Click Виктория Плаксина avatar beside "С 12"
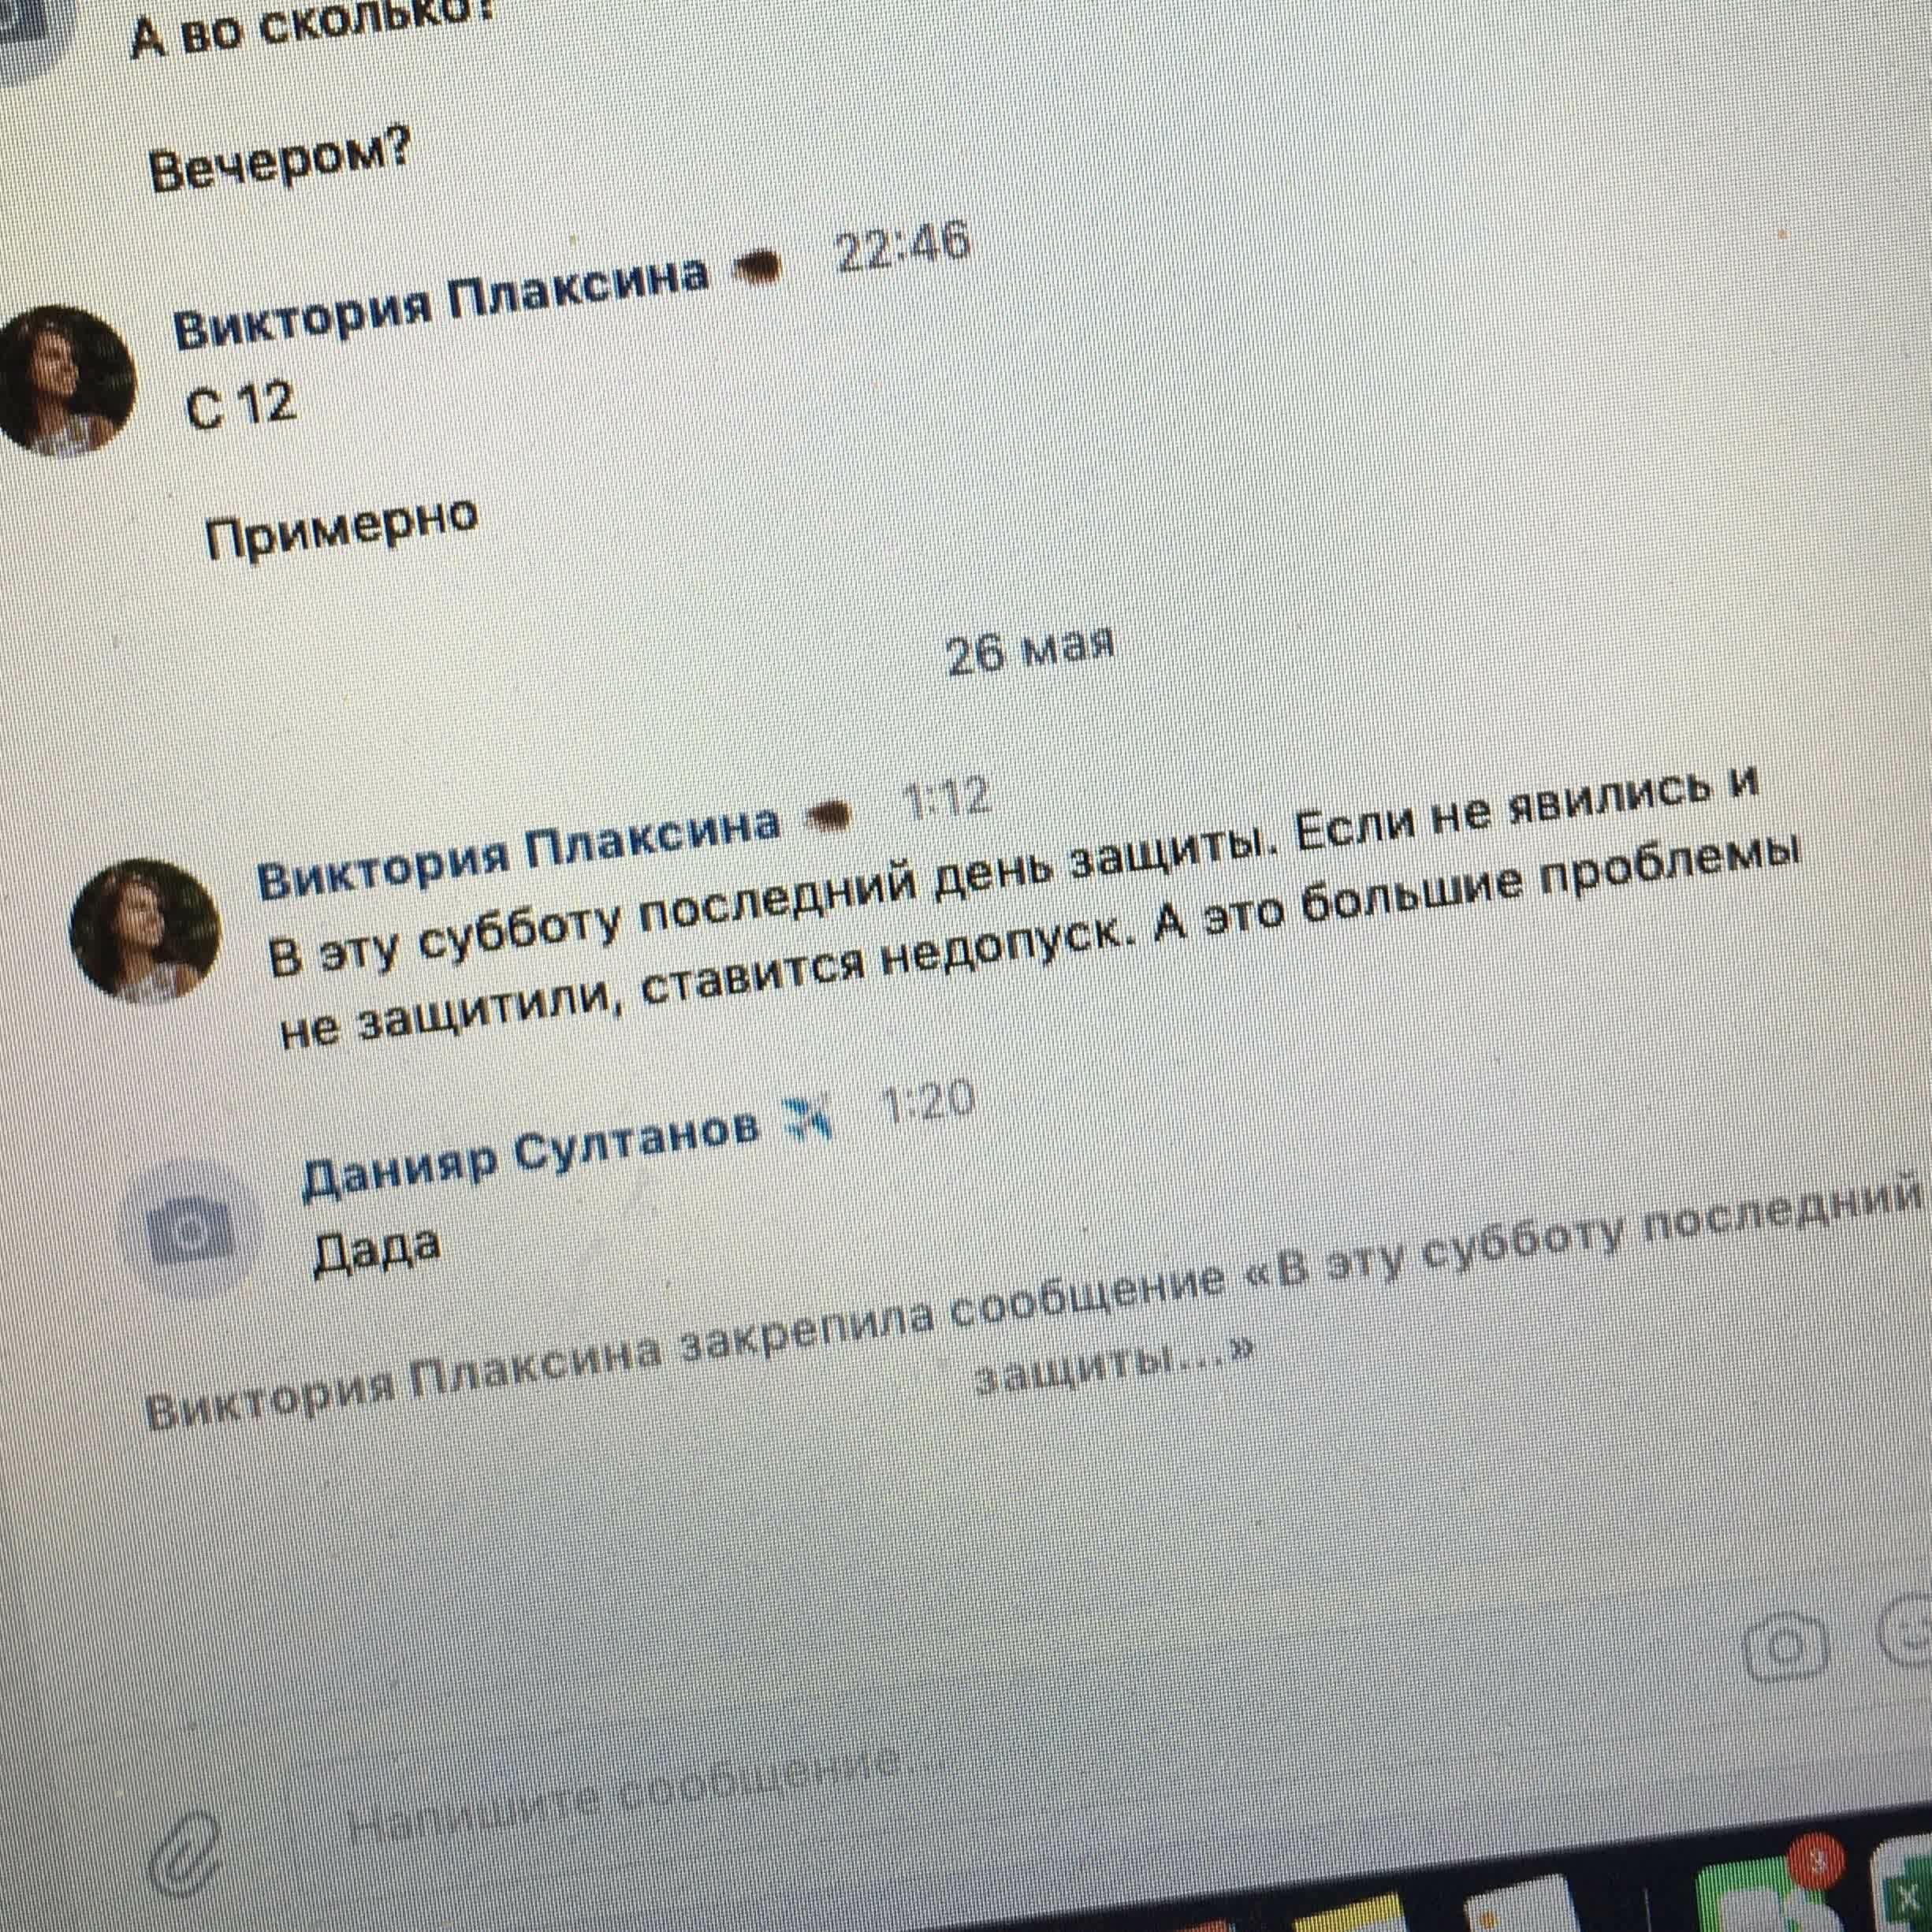 coord(66,380)
